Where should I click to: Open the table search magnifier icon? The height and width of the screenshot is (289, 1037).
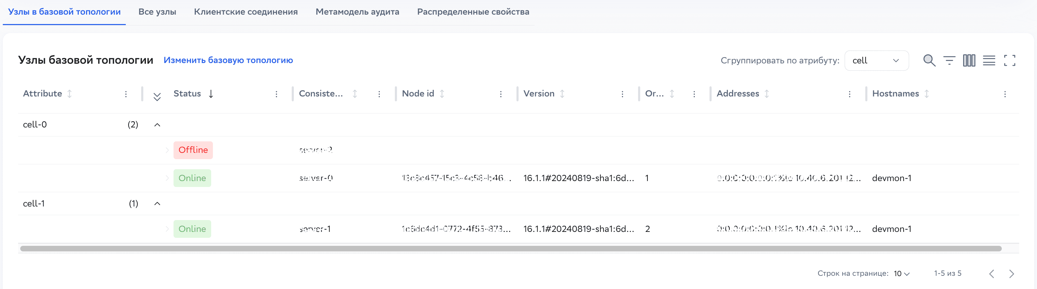pos(929,60)
